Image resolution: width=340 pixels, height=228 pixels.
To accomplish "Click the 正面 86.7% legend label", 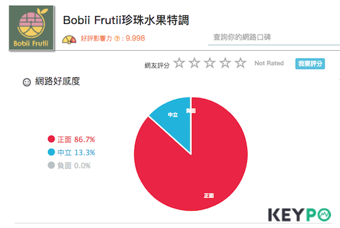I will [76, 140].
